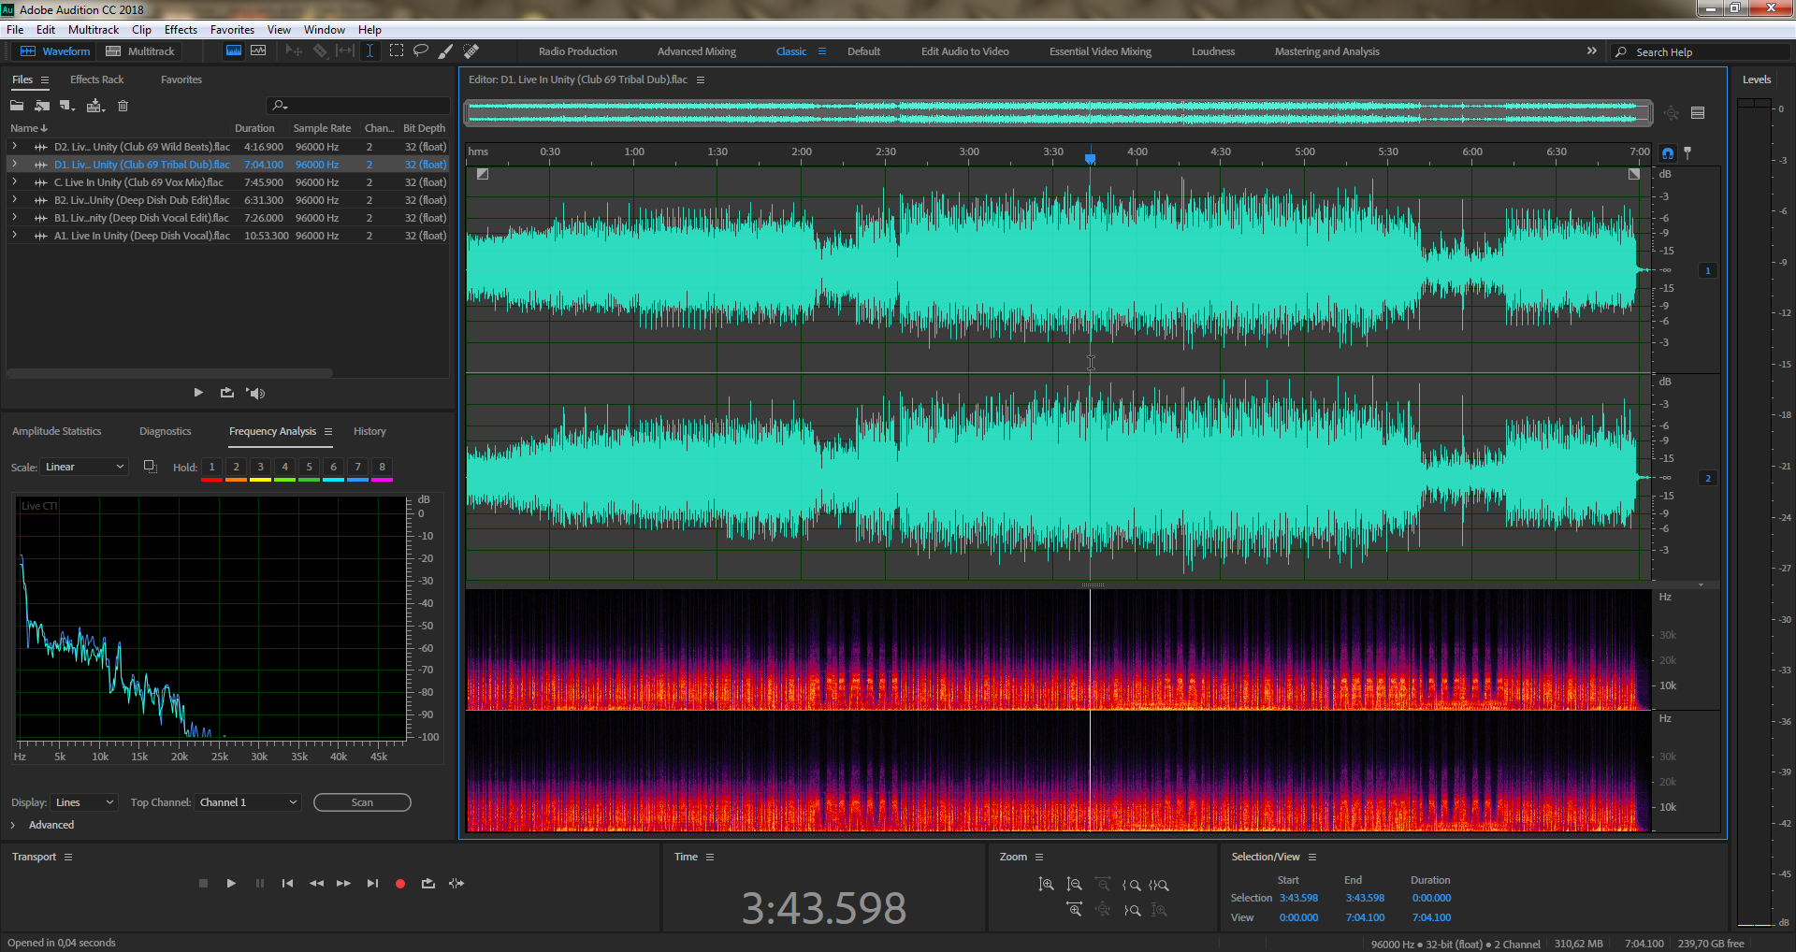Toggle channel 2 enable button
The image size is (1796, 952).
point(1708,478)
